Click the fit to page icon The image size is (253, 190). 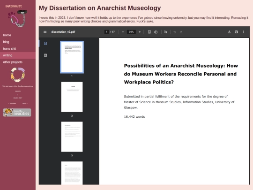(149, 32)
